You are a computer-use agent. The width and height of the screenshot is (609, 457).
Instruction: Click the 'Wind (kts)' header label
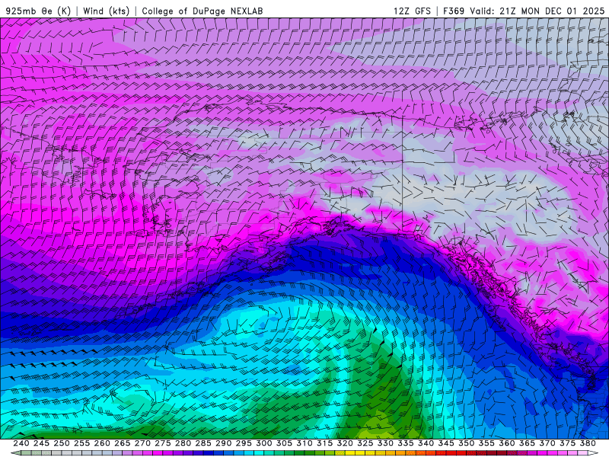point(107,11)
